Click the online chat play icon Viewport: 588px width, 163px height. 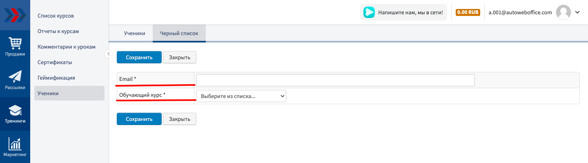click(369, 12)
